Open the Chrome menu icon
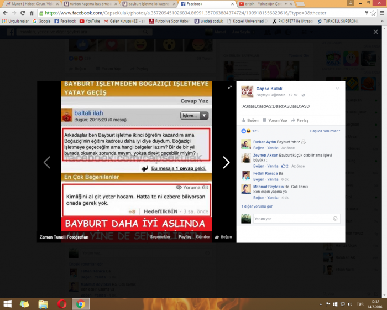 pos(381,12)
